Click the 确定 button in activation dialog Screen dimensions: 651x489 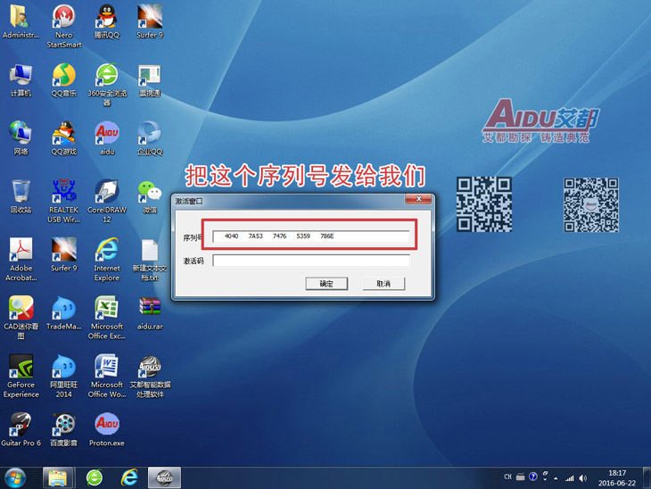pos(326,284)
